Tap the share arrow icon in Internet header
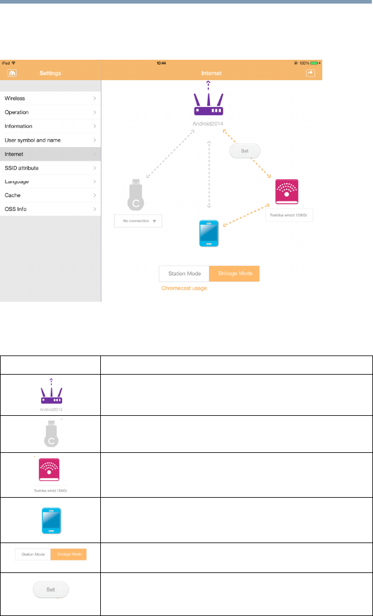Image resolution: width=373 pixels, height=616 pixels. click(310, 73)
